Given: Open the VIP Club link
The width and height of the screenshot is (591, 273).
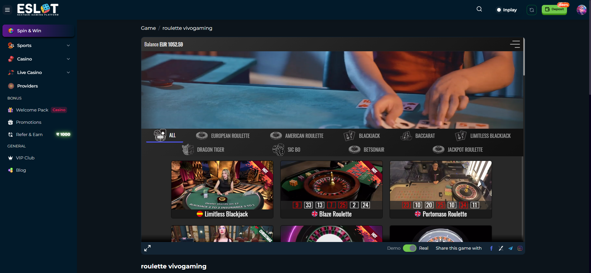Looking at the screenshot, I should pos(25,158).
